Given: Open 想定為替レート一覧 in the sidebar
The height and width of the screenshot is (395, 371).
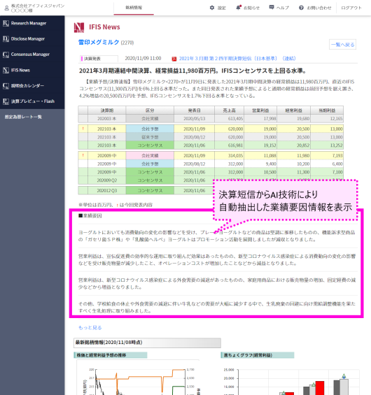Looking at the screenshot, I should point(23,117).
